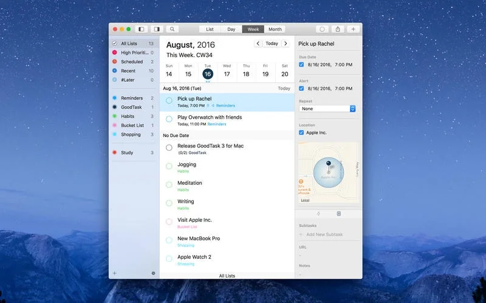Click the circle icon in top toolbar
The image size is (486, 303).
click(323, 29)
